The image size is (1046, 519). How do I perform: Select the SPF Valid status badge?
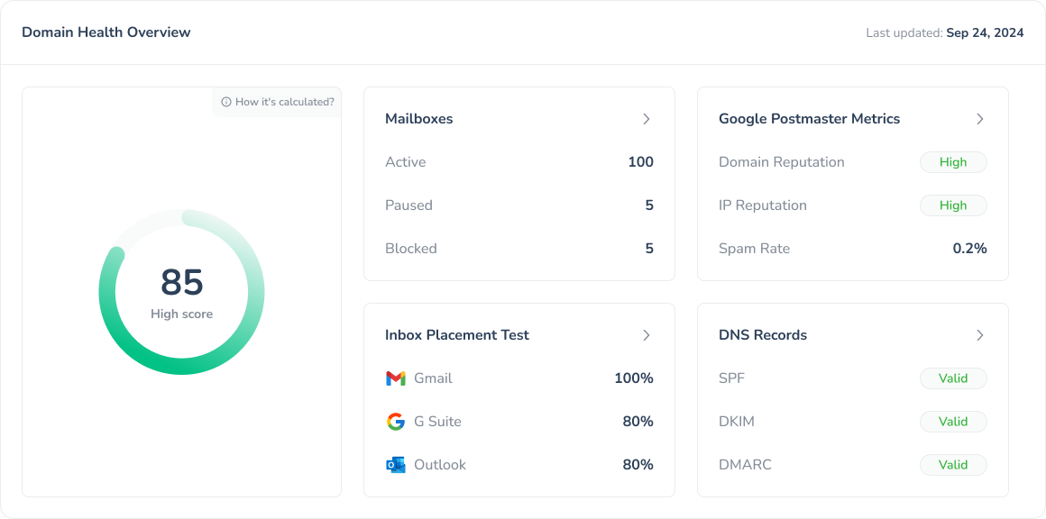(953, 378)
